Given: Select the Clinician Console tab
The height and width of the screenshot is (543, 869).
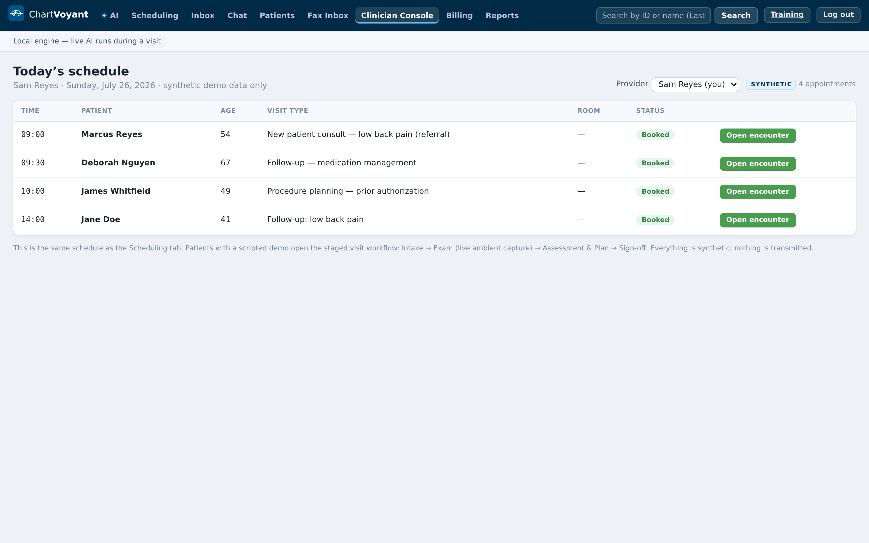Looking at the screenshot, I should tap(397, 15).
